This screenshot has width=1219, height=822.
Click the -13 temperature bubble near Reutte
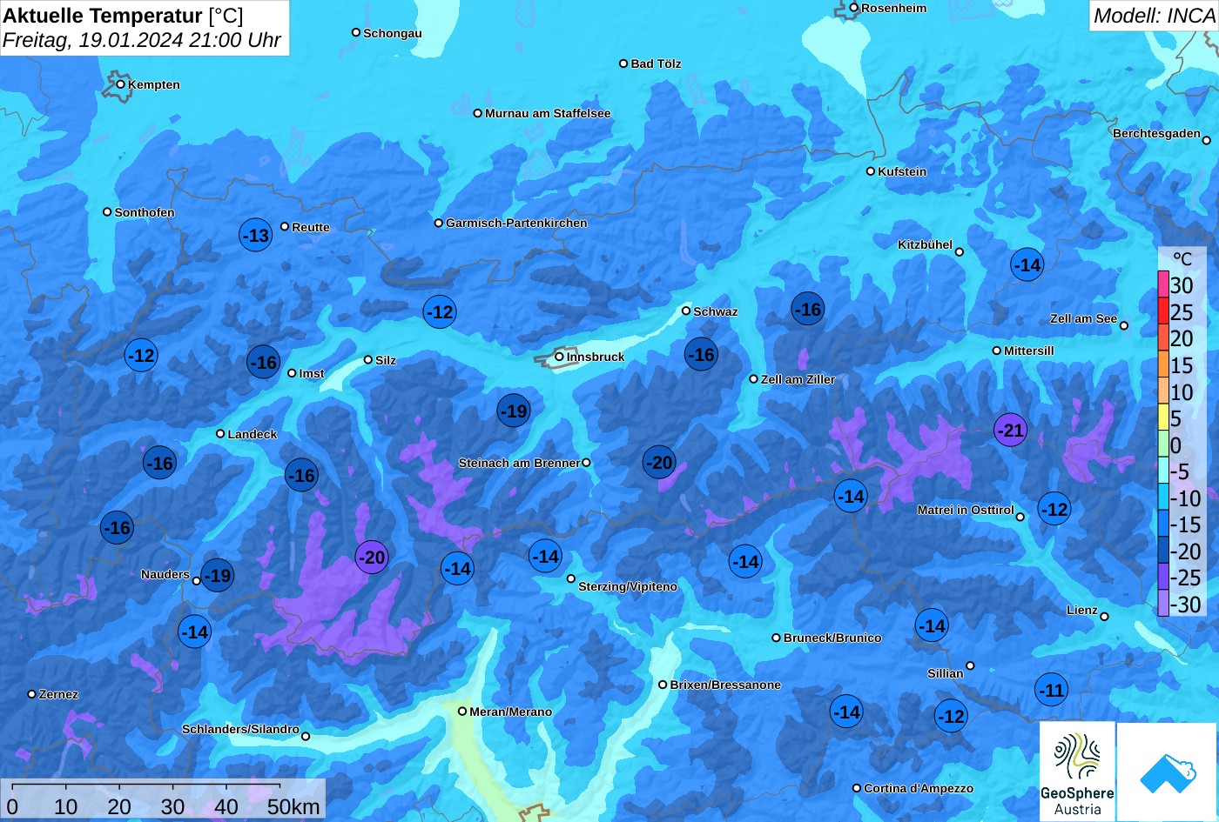coord(255,235)
